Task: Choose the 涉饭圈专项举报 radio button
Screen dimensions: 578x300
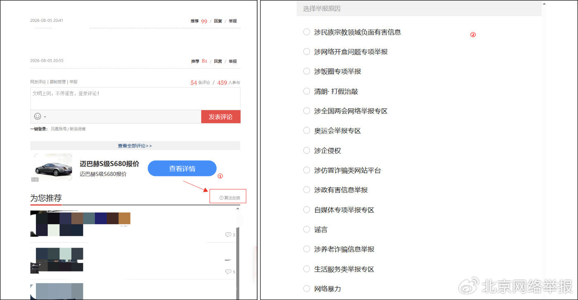Action: [306, 71]
